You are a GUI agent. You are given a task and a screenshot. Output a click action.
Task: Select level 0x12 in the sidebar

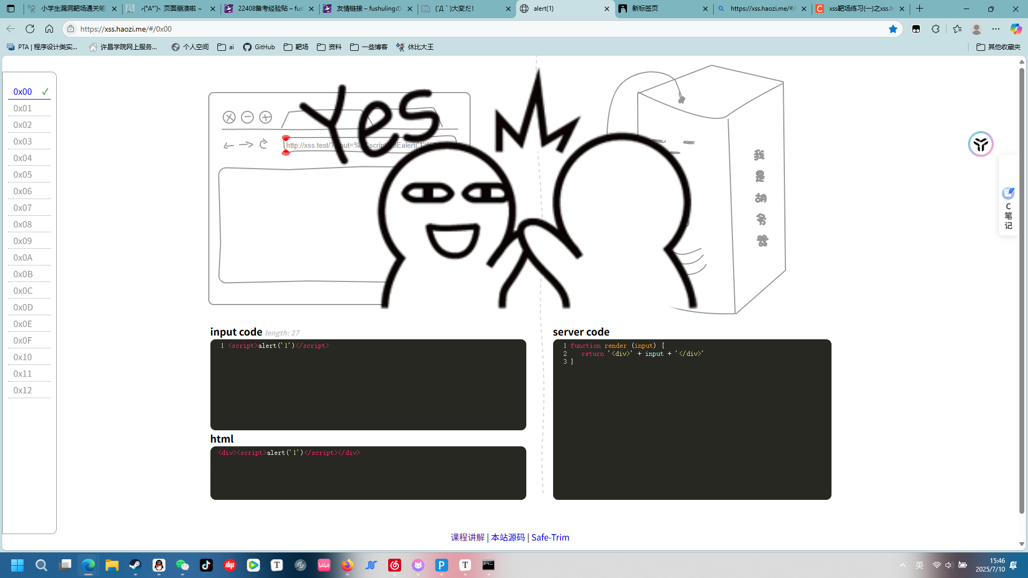point(29,390)
